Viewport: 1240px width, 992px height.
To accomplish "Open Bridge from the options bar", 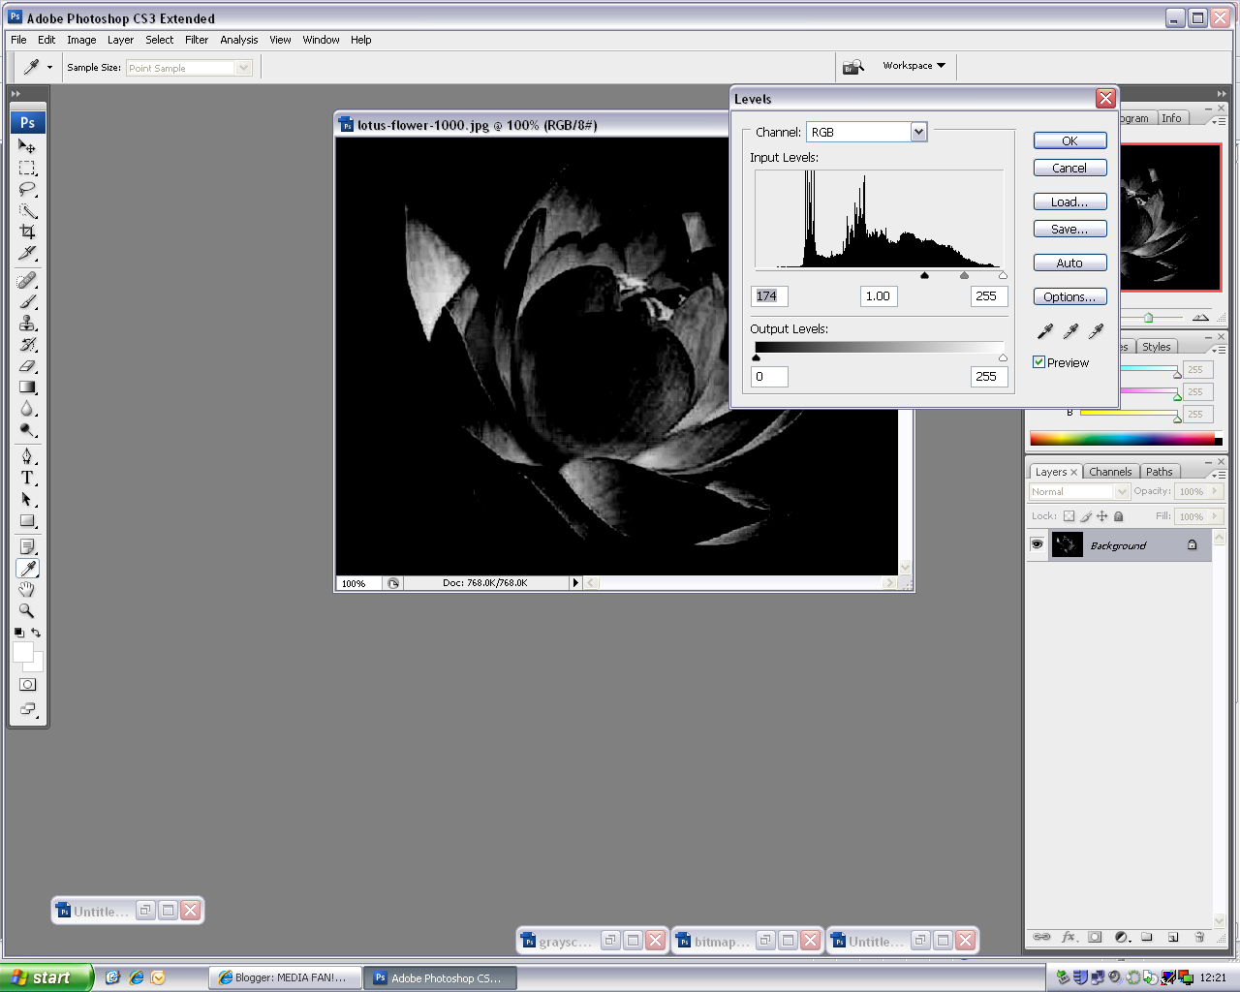I will click(x=853, y=66).
